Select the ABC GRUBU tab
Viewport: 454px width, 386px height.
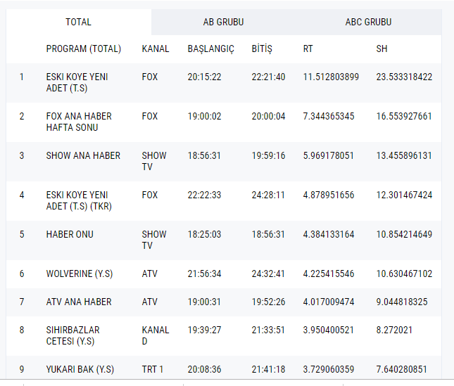click(x=368, y=22)
